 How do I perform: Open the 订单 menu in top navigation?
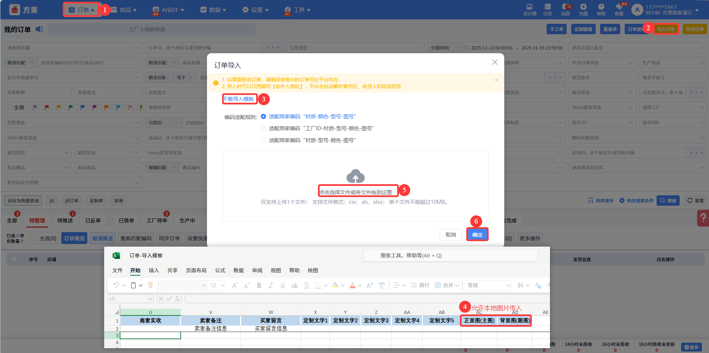[x=81, y=10]
